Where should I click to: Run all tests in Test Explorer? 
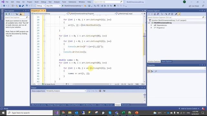6,14
